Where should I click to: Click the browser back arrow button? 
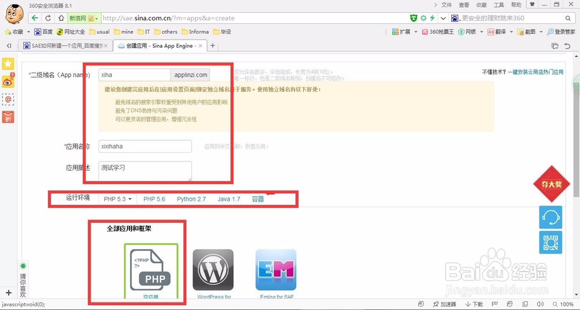coord(35,18)
